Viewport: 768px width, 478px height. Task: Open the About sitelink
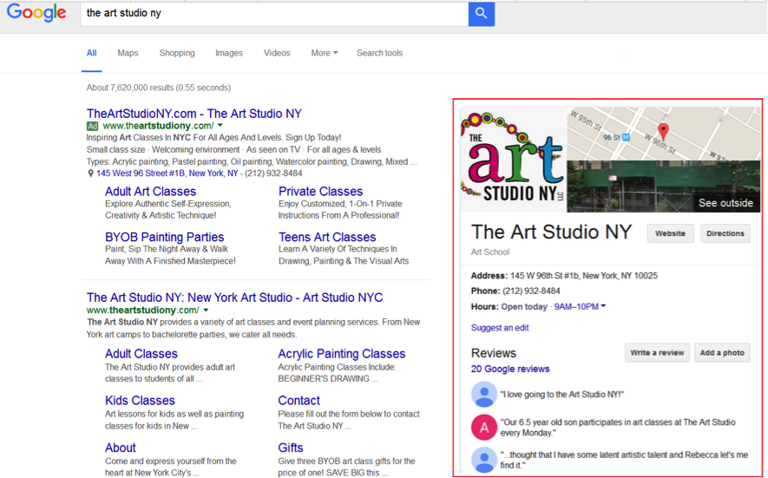pyautogui.click(x=120, y=448)
